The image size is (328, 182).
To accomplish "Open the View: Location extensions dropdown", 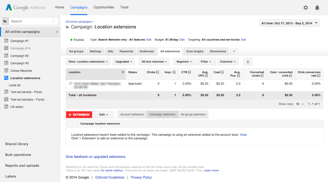I will pos(88,62).
